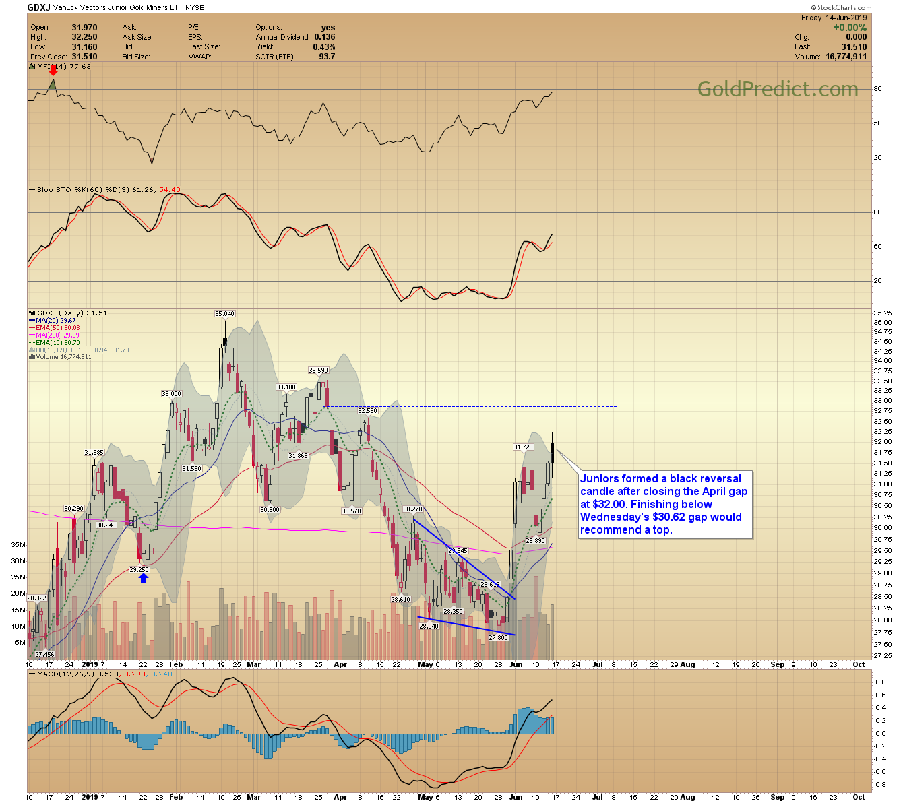Viewport: 903px width, 803px height.
Task: Click the "EMA(10) 30.70" legend entry
Action: (x=58, y=343)
